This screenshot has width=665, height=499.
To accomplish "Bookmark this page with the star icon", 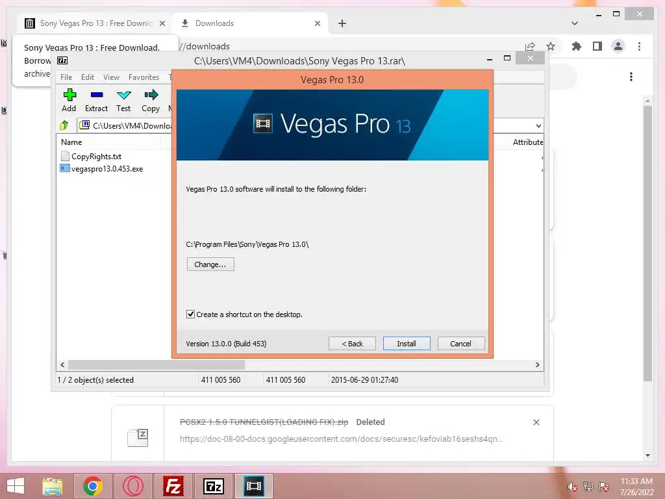I will [x=551, y=46].
